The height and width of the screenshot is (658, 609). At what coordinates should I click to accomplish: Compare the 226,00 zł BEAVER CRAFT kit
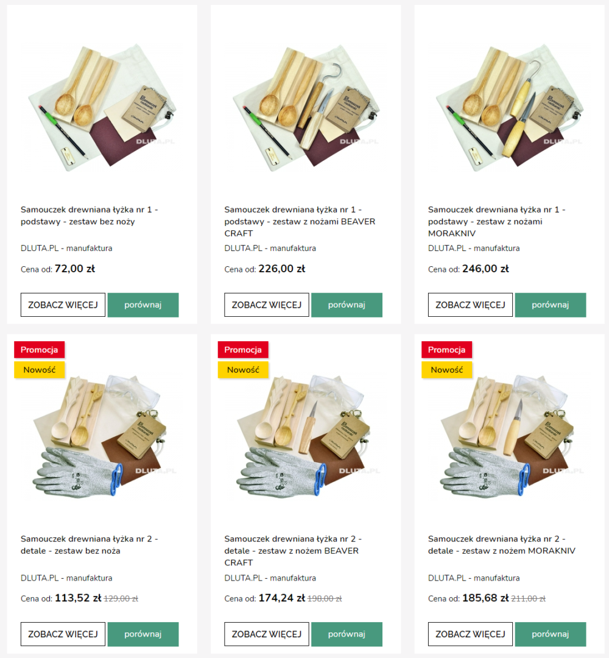point(347,305)
